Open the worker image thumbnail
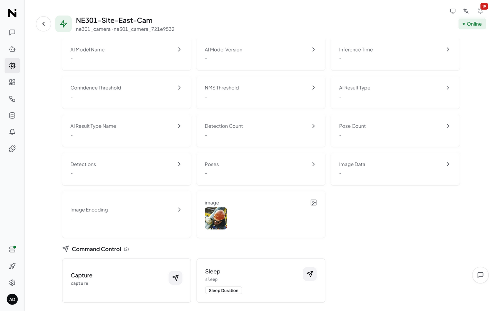Viewport: 497px width, 311px height. coord(216,218)
